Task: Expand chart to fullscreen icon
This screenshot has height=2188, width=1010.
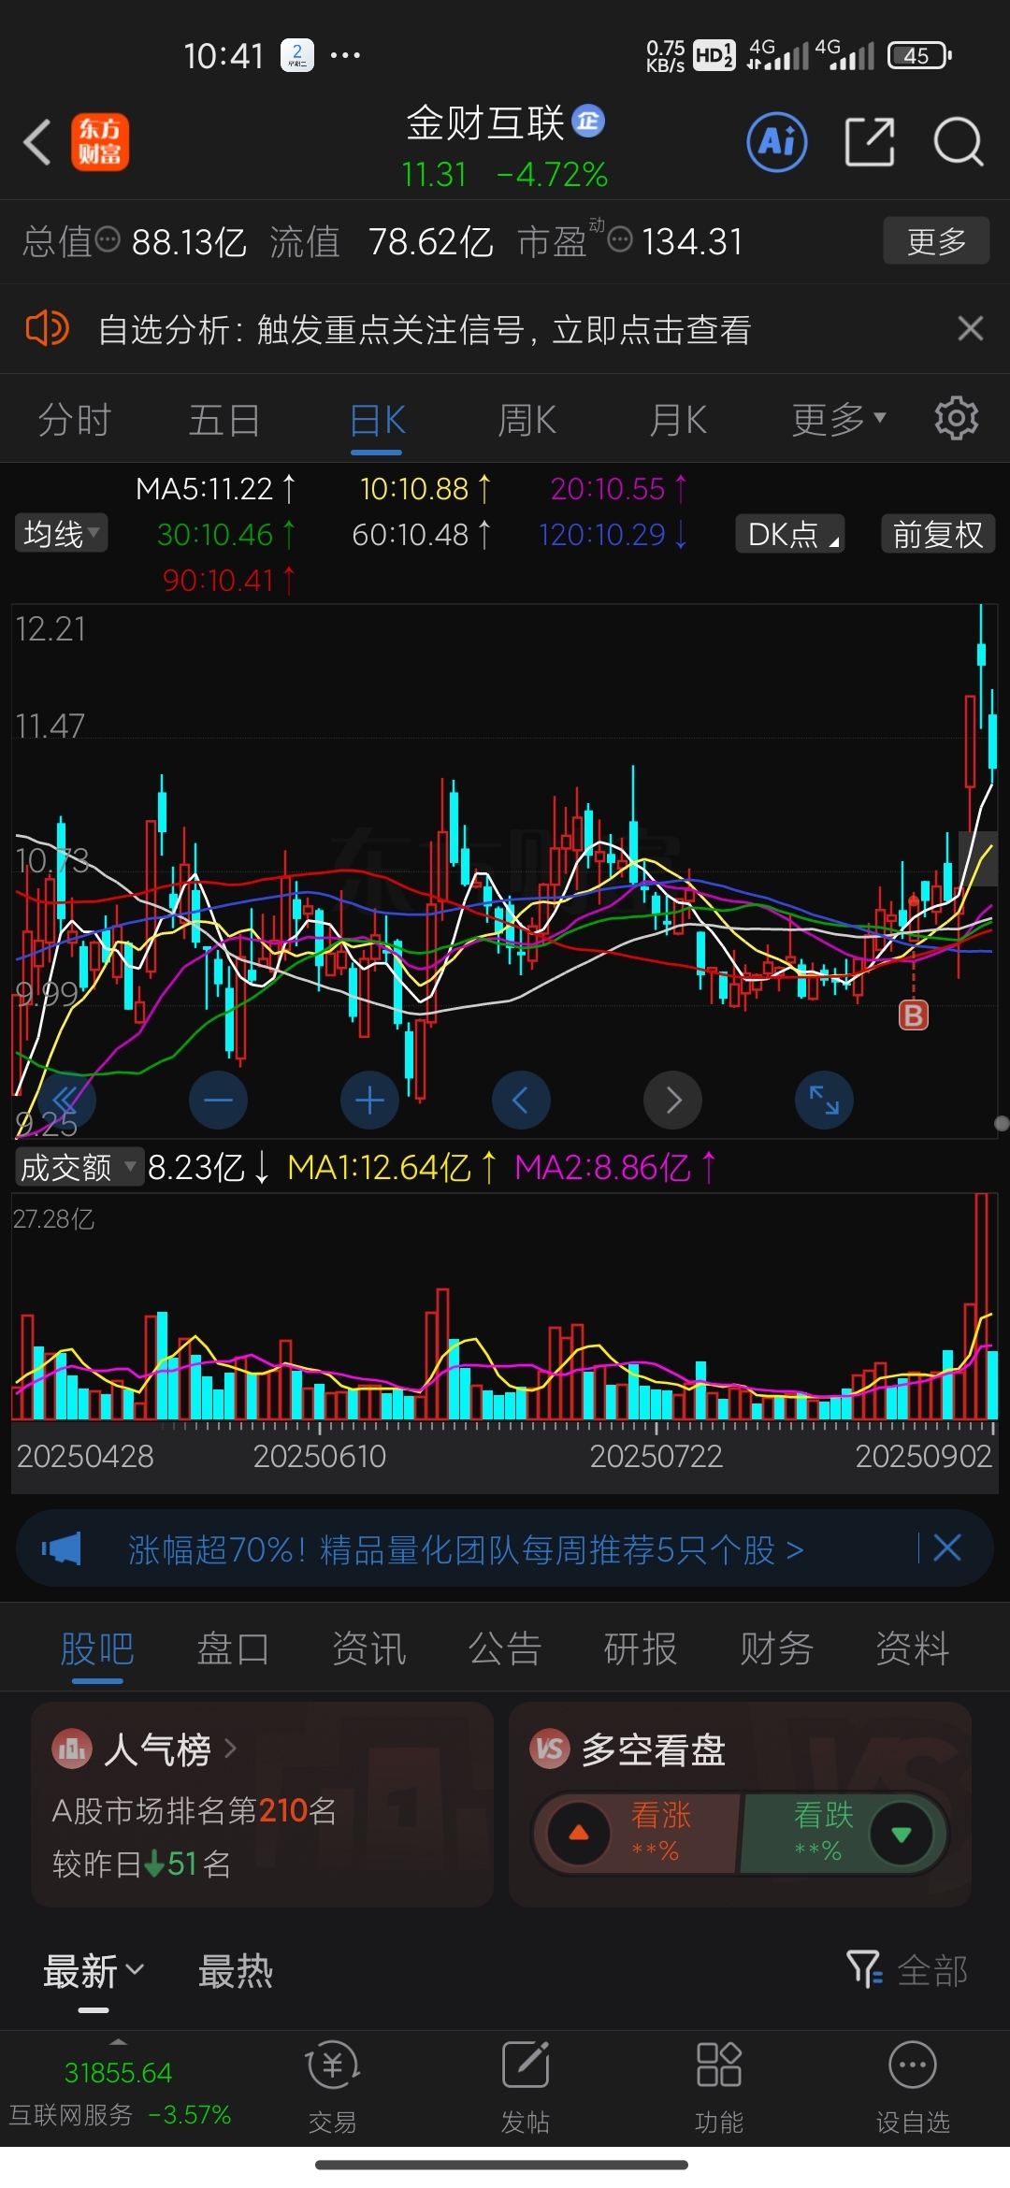Action: click(824, 1100)
